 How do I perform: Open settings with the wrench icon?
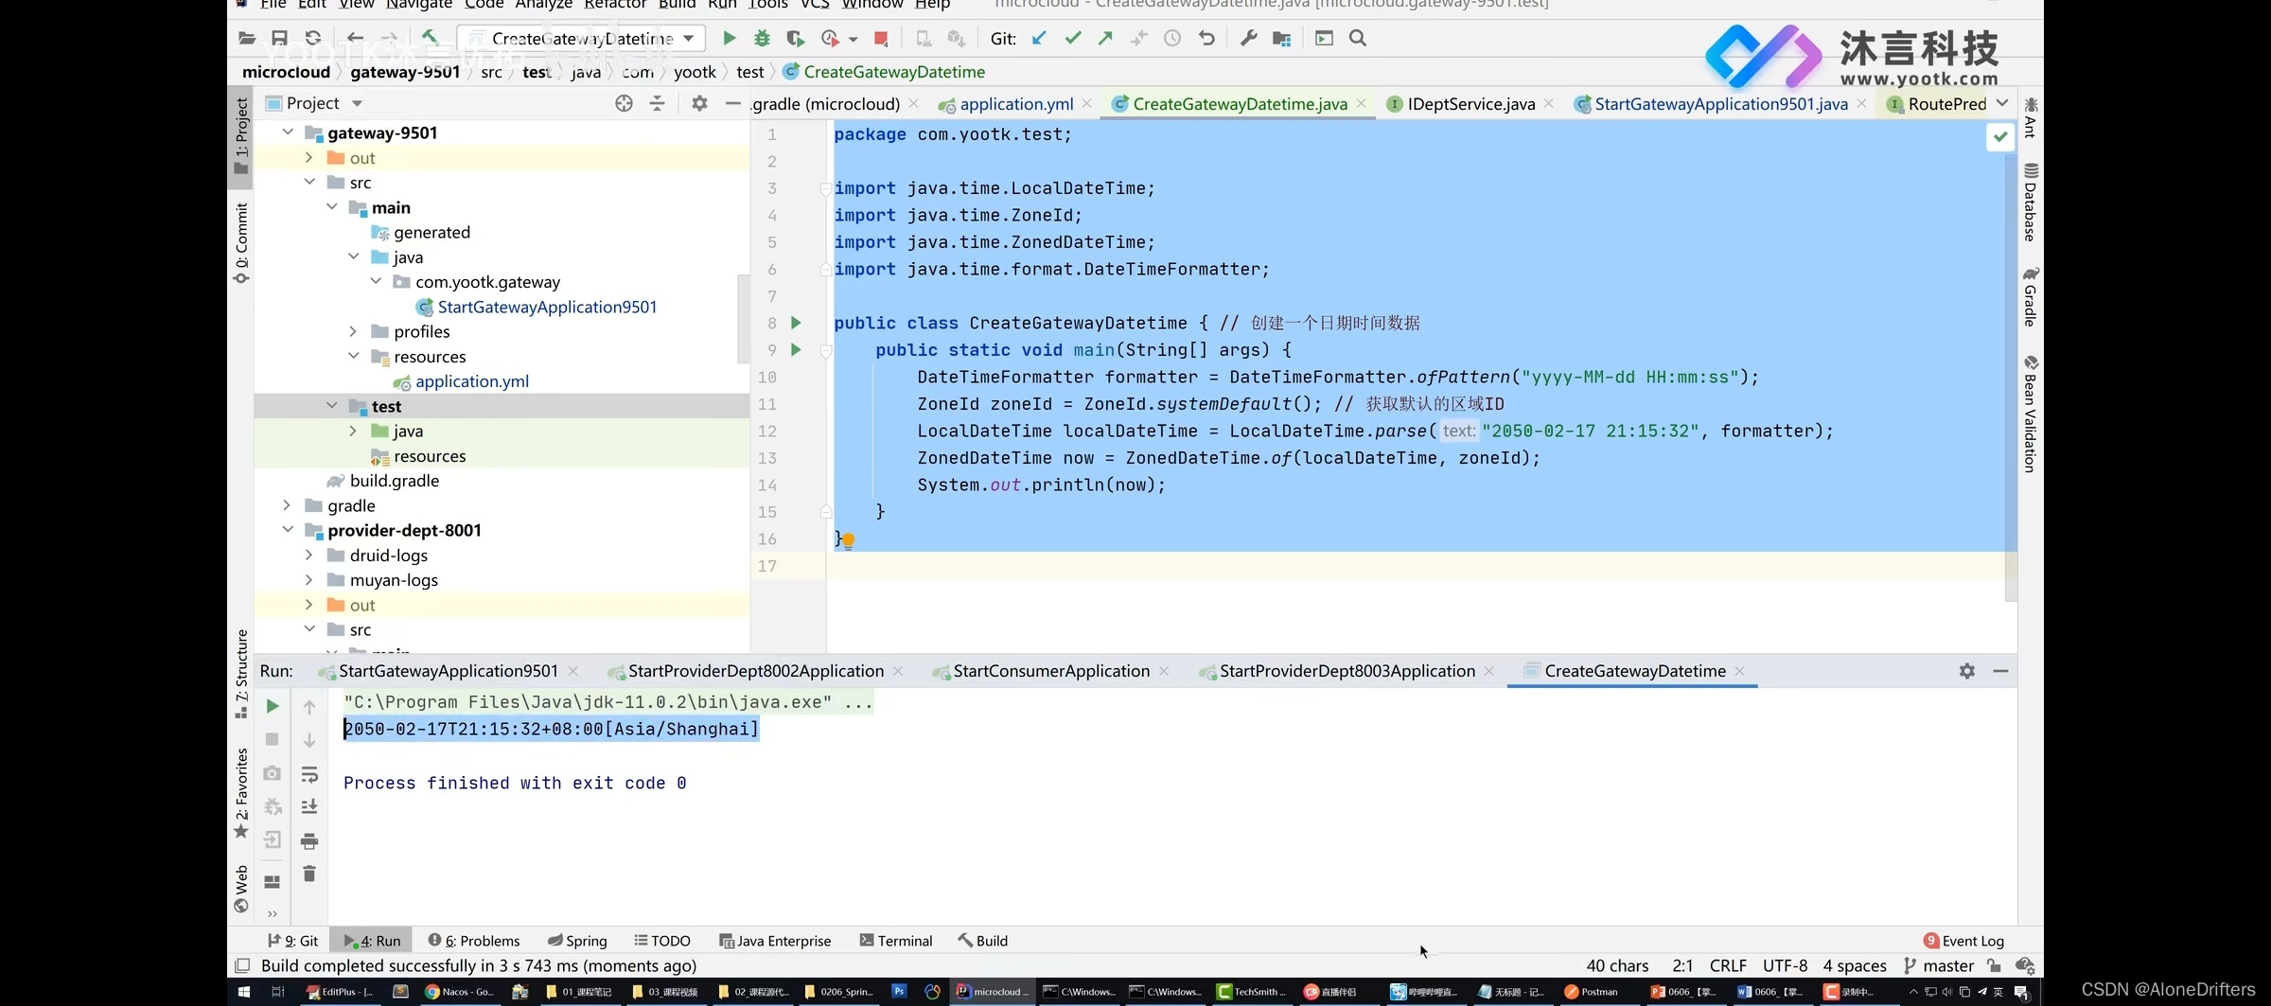(1249, 39)
